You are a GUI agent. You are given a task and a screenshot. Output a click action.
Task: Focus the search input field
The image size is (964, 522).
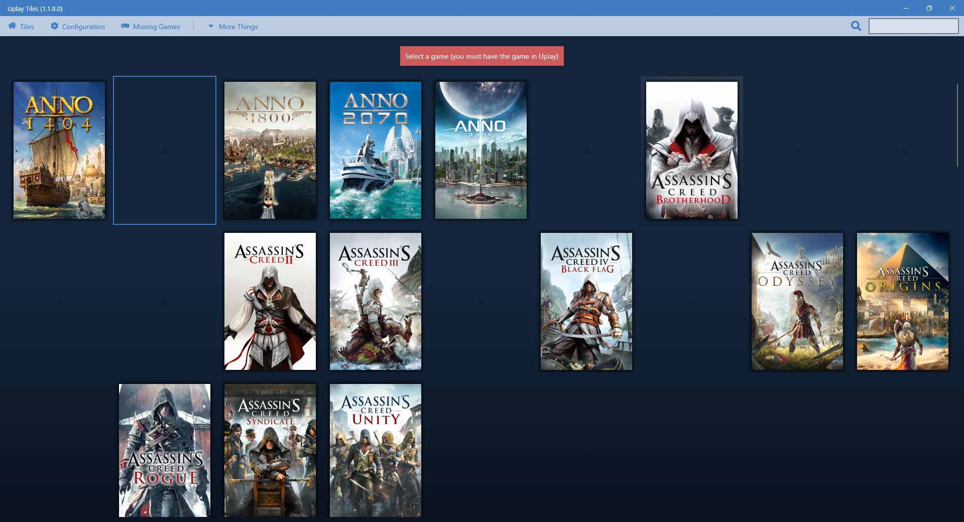[x=913, y=26]
